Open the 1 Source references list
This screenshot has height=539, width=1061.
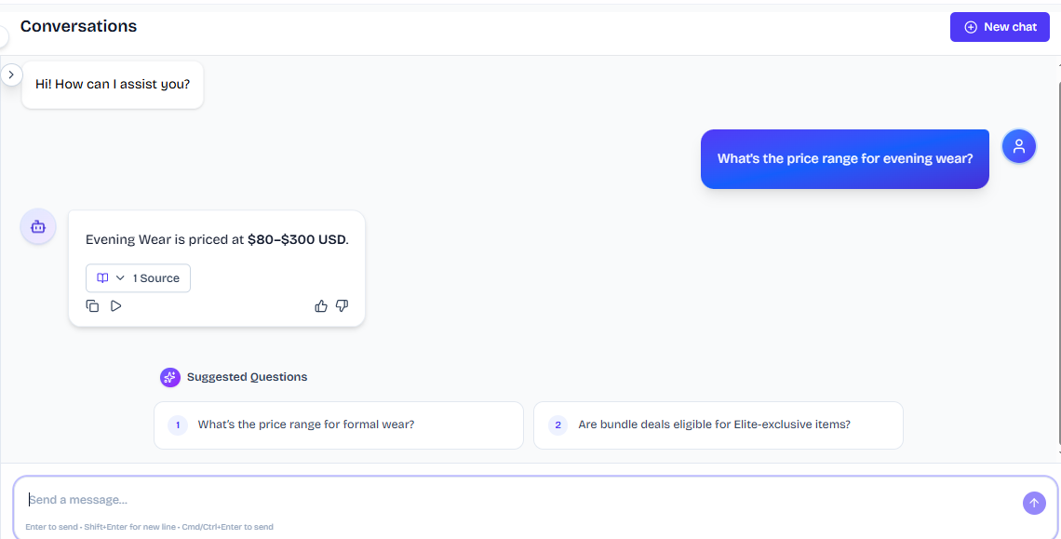coord(138,278)
